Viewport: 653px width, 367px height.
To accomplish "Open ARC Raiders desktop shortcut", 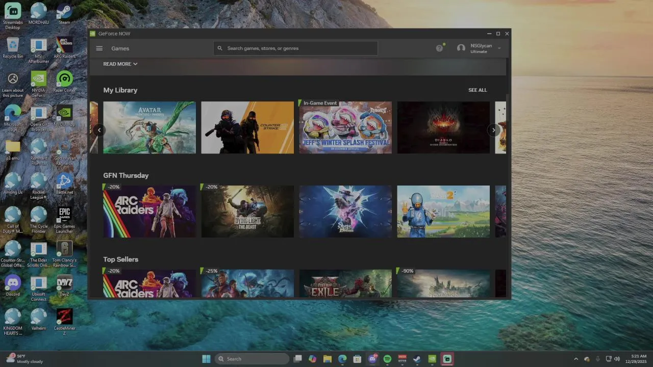I will pyautogui.click(x=64, y=48).
